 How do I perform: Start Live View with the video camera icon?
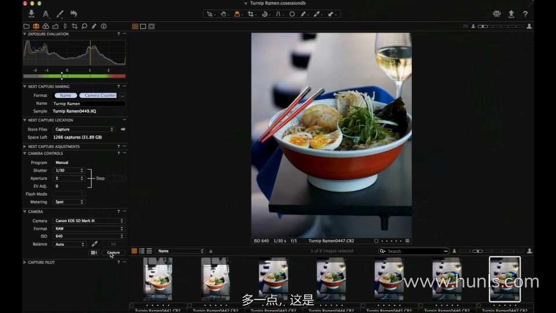pos(94,253)
